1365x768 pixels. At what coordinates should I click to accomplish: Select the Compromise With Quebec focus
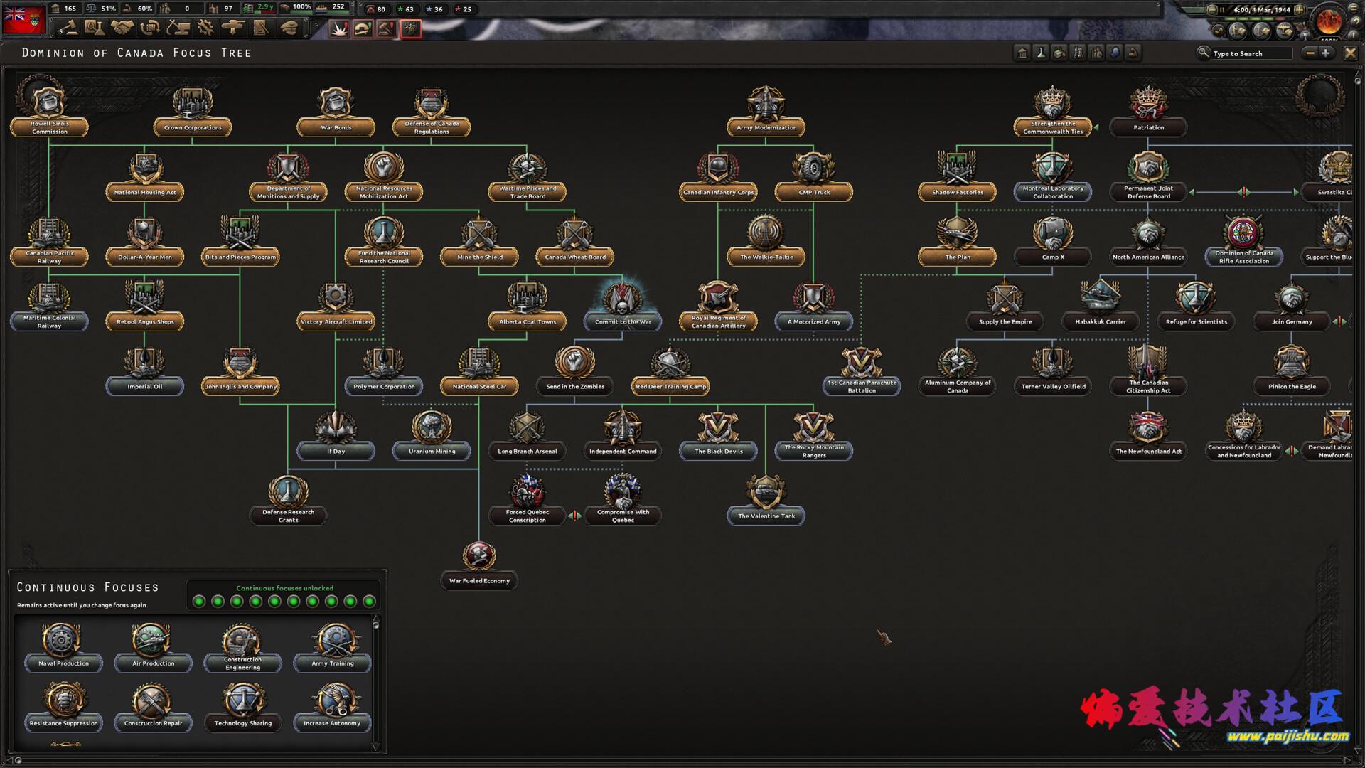point(623,501)
